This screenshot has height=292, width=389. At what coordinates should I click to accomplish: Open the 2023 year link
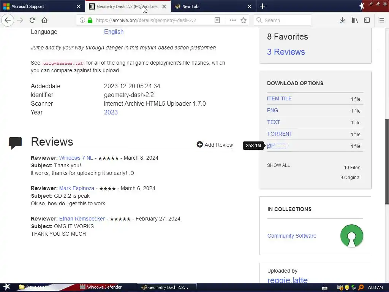coord(111,112)
